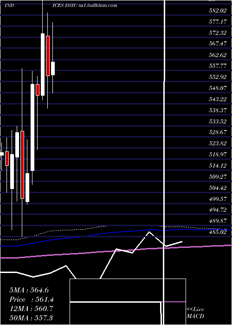Select the 514.12 price label
Image resolution: width=232 pixels, height=325 pixels.
point(217,166)
